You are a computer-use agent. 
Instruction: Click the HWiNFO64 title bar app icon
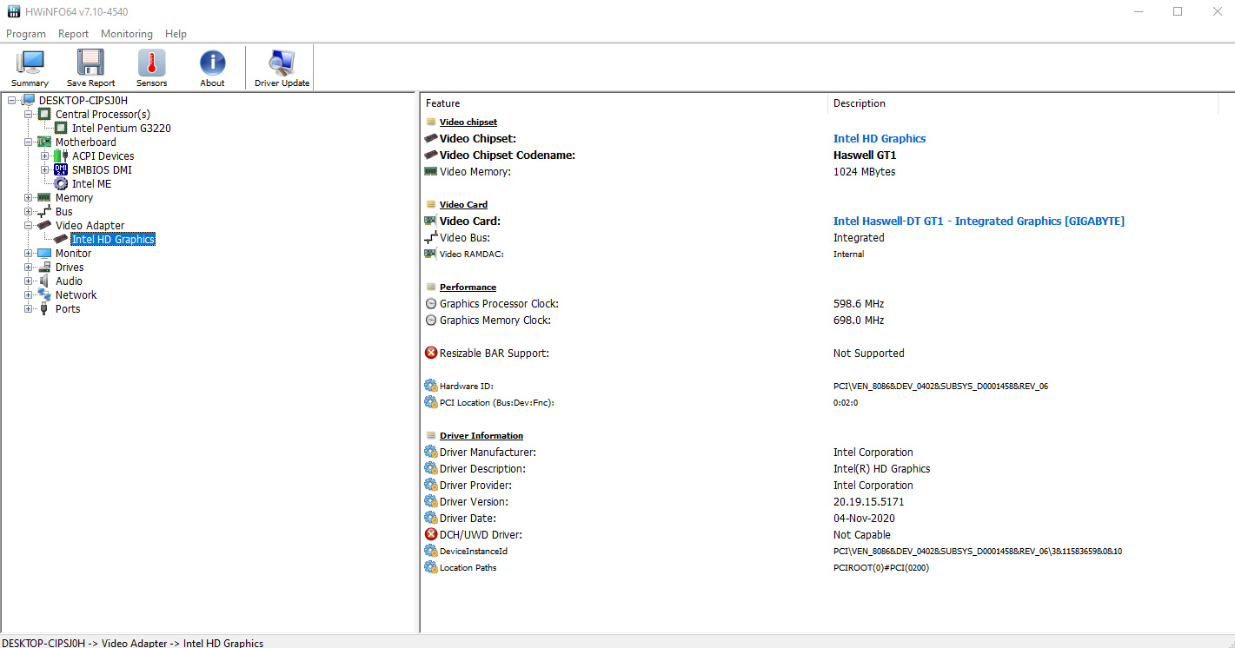pyautogui.click(x=13, y=11)
